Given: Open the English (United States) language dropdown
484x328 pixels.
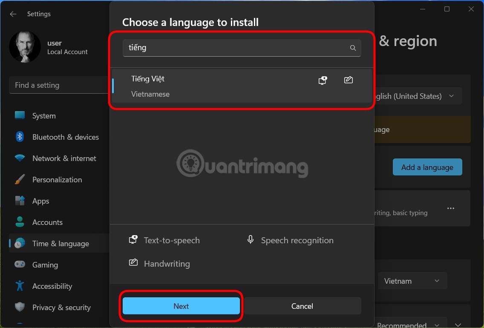Looking at the screenshot, I should 451,96.
